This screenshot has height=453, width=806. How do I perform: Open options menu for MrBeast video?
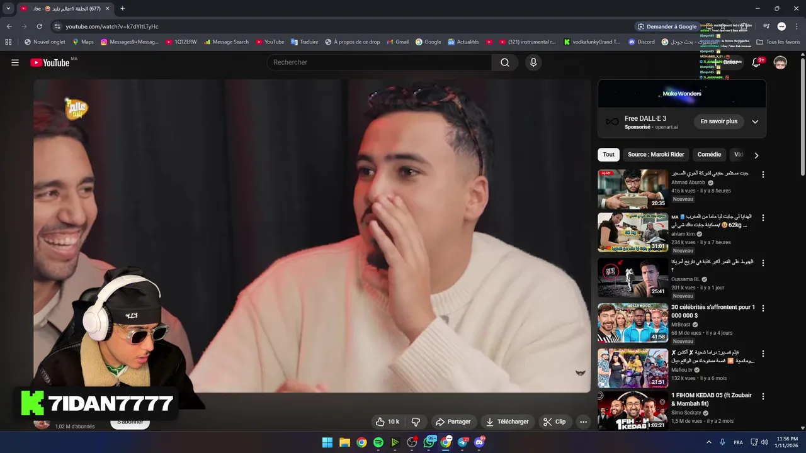[763, 308]
